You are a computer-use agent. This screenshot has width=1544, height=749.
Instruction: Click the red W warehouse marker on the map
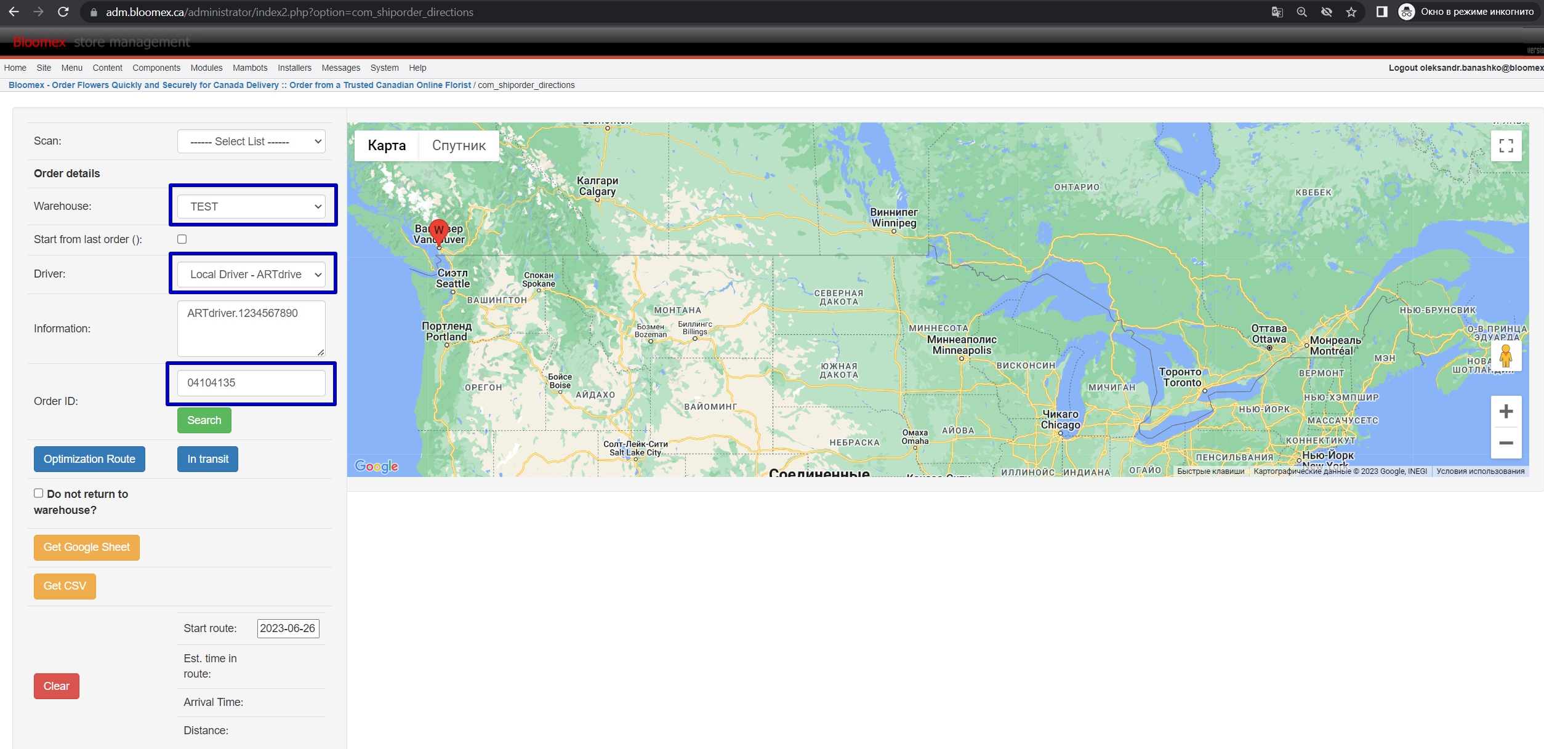[439, 233]
